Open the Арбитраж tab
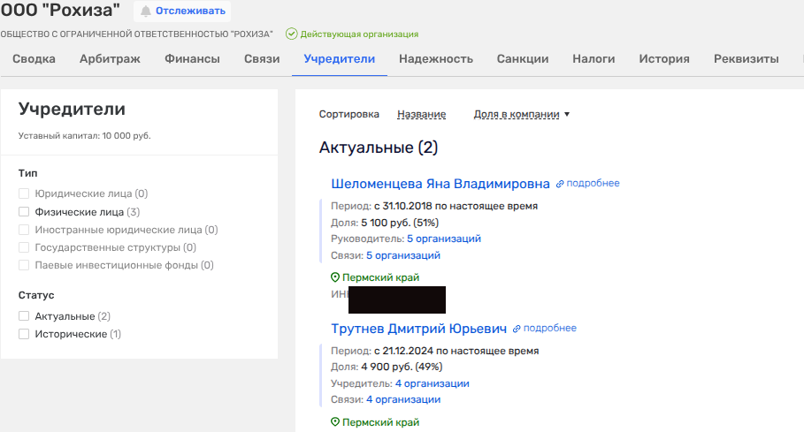The height and width of the screenshot is (432, 804). coord(110,59)
